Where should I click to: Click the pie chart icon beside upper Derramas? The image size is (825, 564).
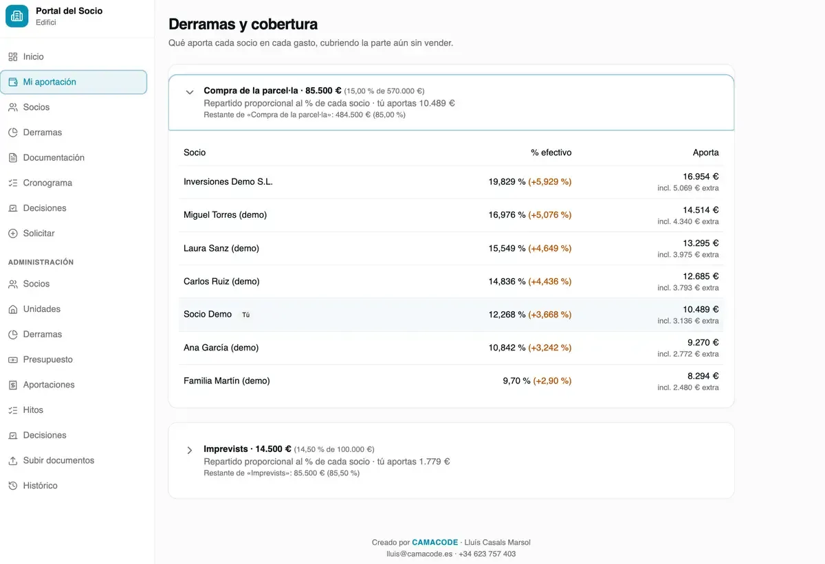pyautogui.click(x=12, y=133)
